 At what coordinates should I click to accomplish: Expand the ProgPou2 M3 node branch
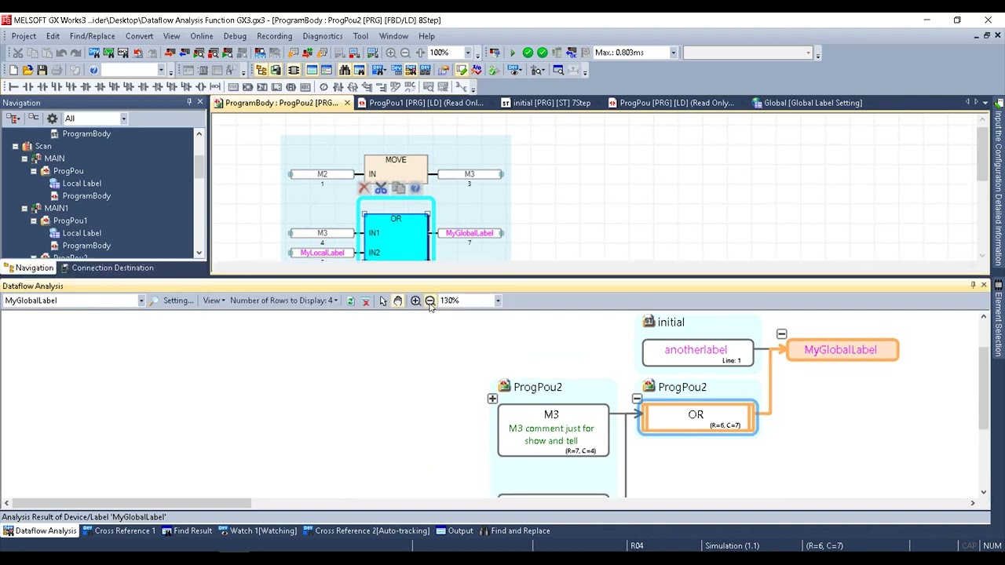[x=492, y=399]
